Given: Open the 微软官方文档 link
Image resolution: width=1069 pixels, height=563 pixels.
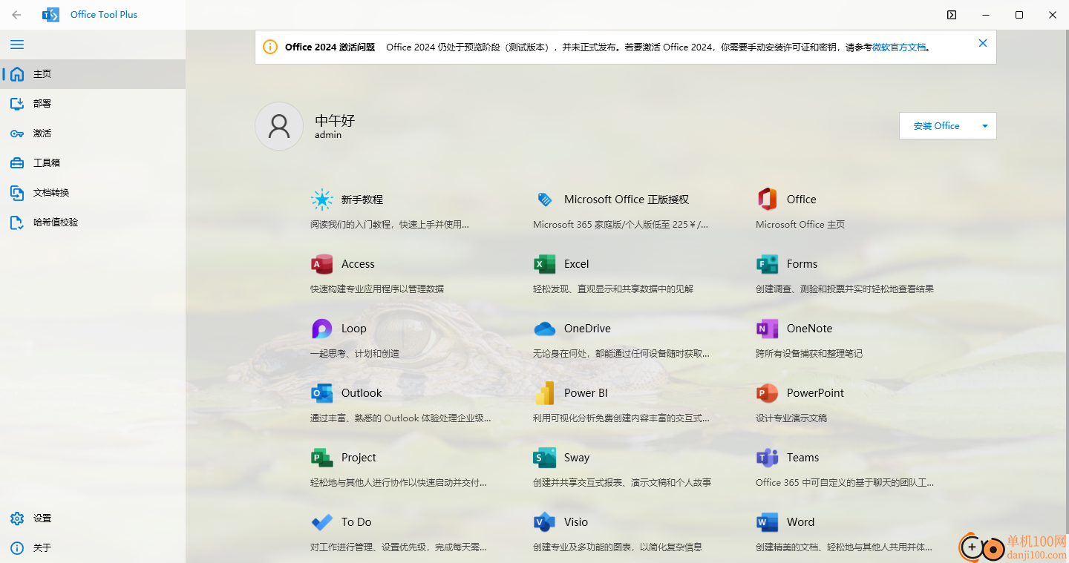Looking at the screenshot, I should tap(899, 47).
